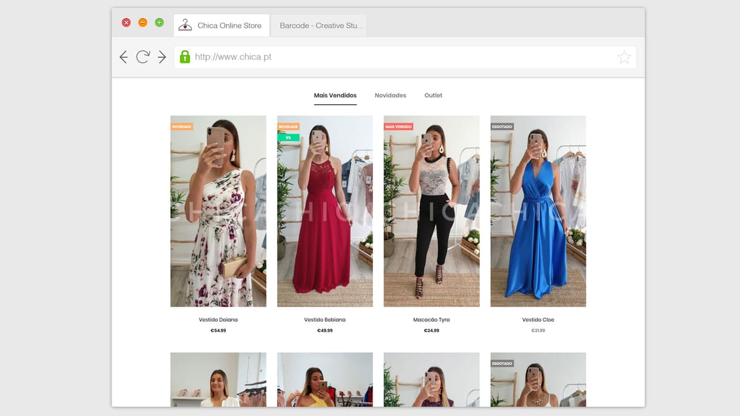Click the Novidade badge on Vestido Bebiana
740x416 pixels.
tap(289, 127)
